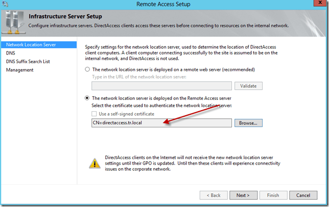
Task: Click the CN=directaccess.tr.local certificate field
Action: (x=158, y=123)
